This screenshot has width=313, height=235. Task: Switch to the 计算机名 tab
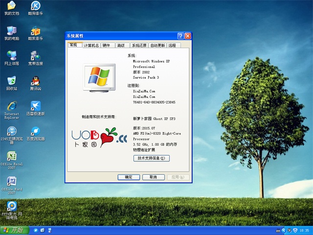tap(91, 46)
